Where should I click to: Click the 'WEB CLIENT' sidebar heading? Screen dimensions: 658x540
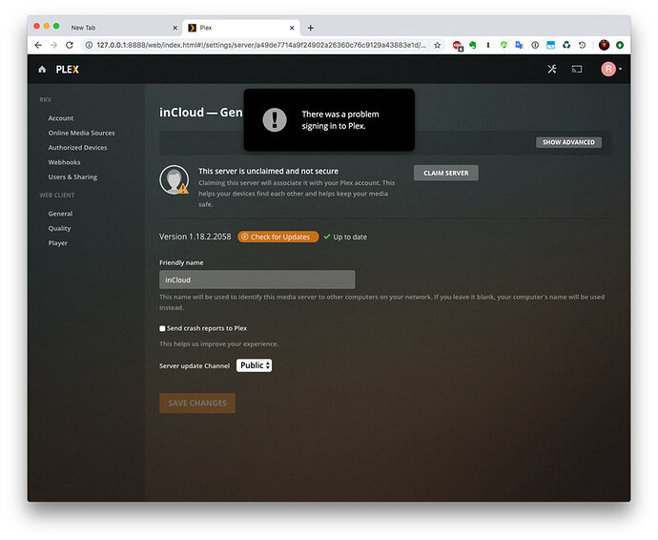click(x=57, y=196)
